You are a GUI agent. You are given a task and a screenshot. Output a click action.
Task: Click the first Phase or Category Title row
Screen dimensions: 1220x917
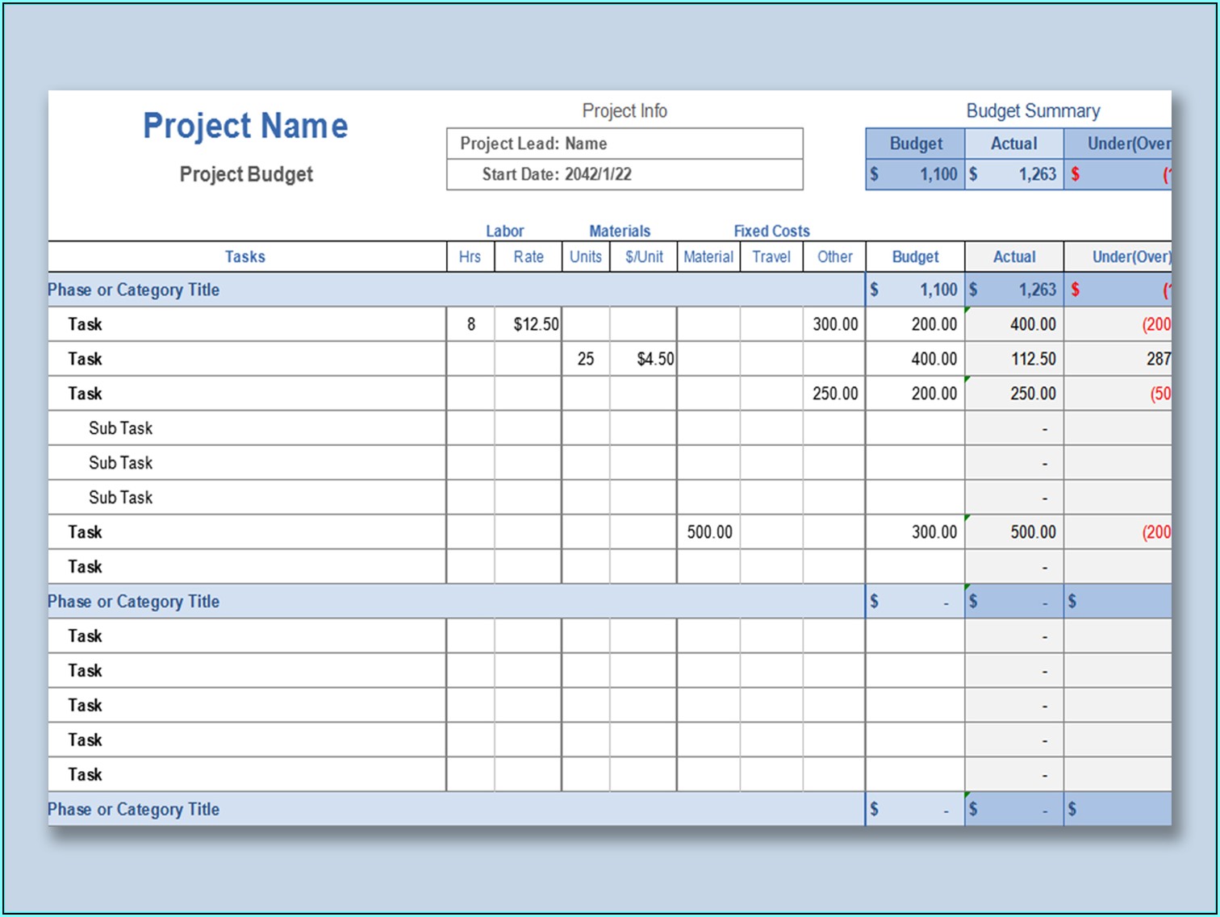click(133, 290)
